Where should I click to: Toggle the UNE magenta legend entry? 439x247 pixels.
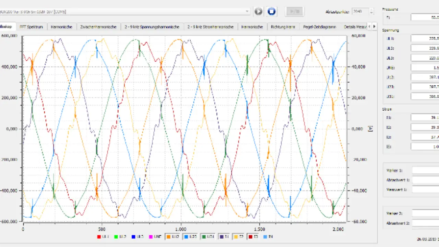point(150,237)
